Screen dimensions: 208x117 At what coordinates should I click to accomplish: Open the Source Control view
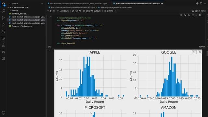[x=4, y=18]
